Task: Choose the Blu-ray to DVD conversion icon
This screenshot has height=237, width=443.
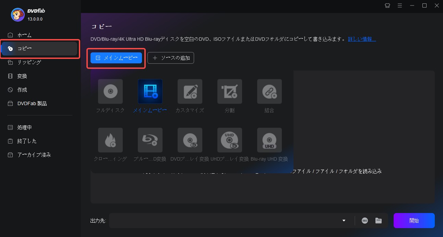Action: [150, 140]
